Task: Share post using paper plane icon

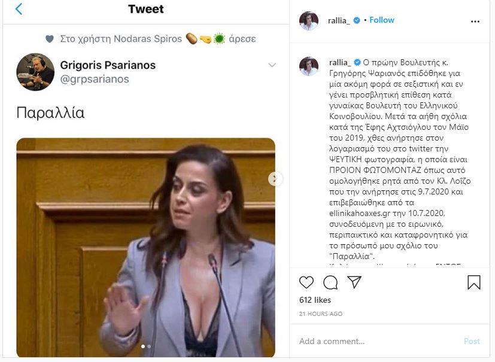Action: point(354,282)
